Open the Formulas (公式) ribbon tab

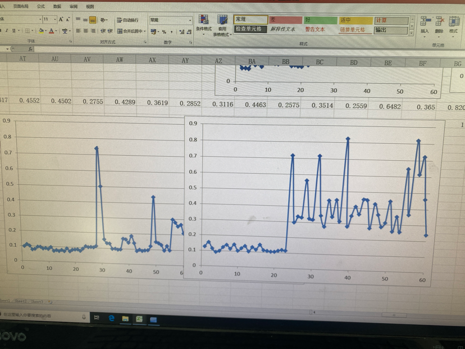tap(40, 6)
